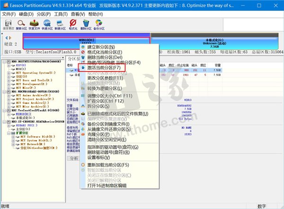The image size is (284, 209).
Task: Choose 克隆分区(P) from context menu
Action: coord(106,134)
